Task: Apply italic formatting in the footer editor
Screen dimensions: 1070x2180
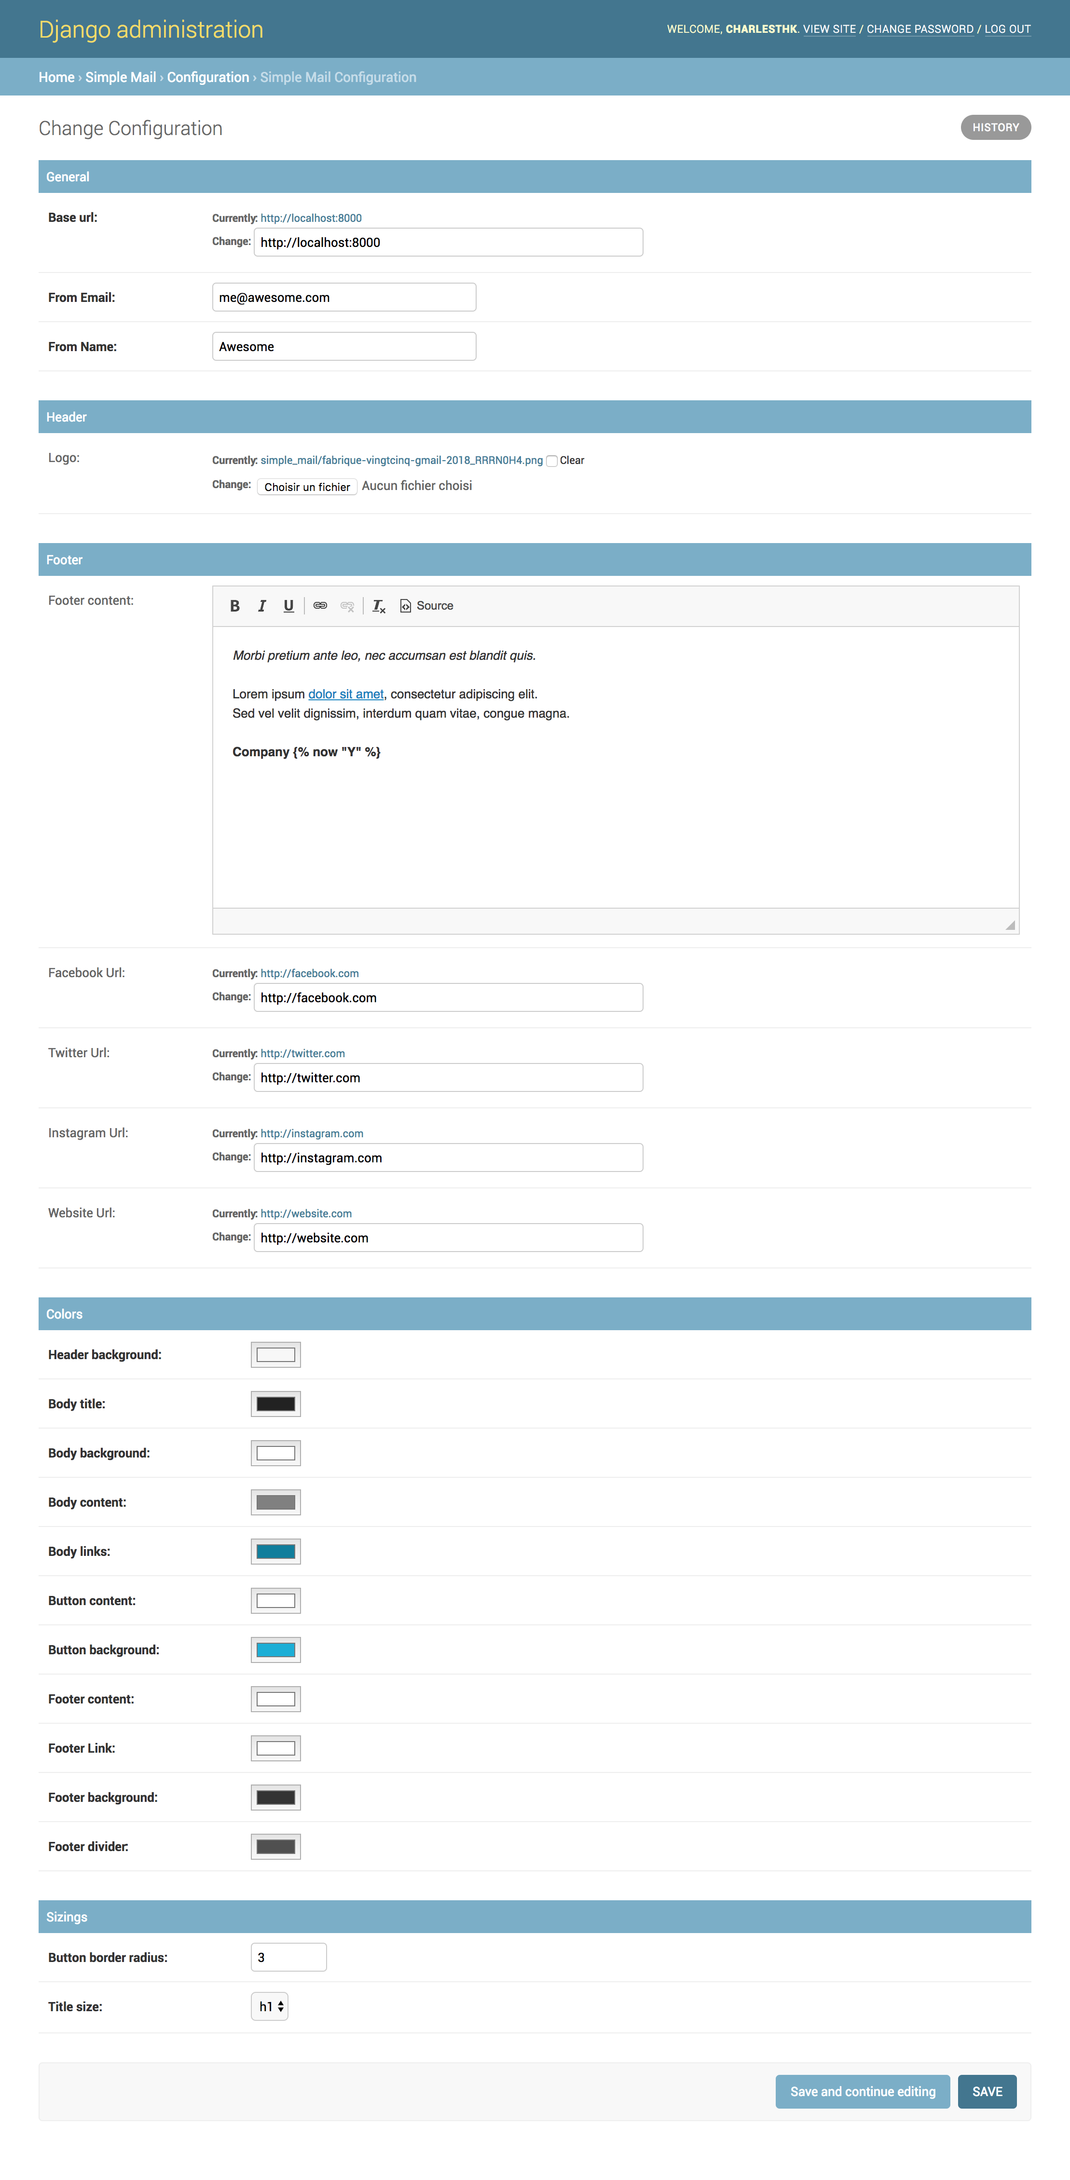Action: pyautogui.click(x=261, y=605)
